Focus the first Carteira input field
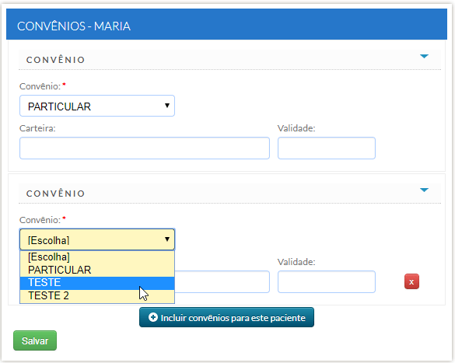The height and width of the screenshot is (363, 455). [x=145, y=148]
